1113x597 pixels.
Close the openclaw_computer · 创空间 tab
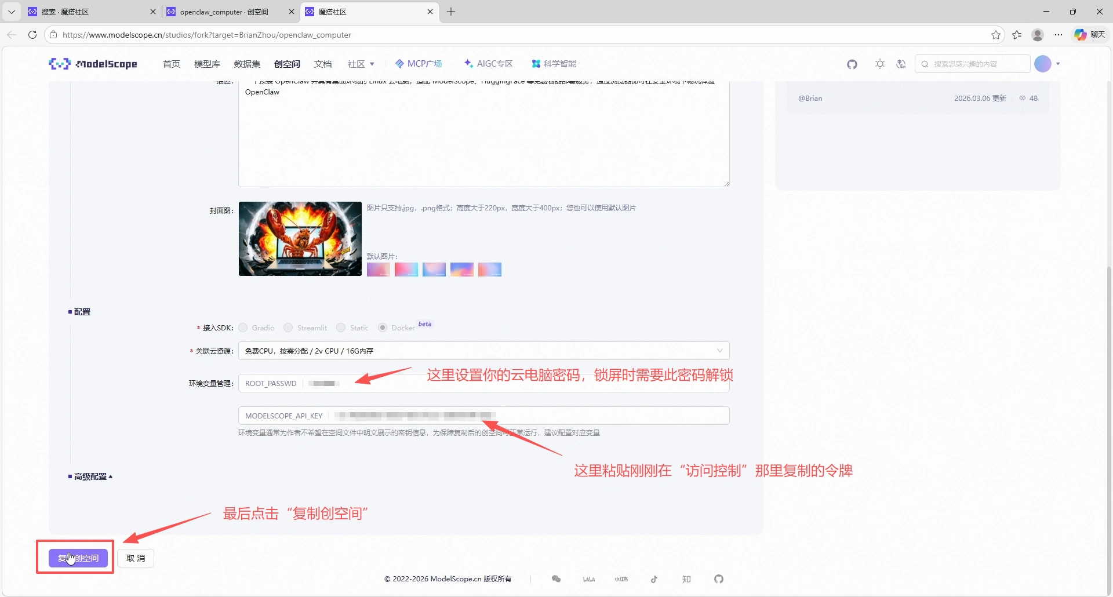click(292, 12)
